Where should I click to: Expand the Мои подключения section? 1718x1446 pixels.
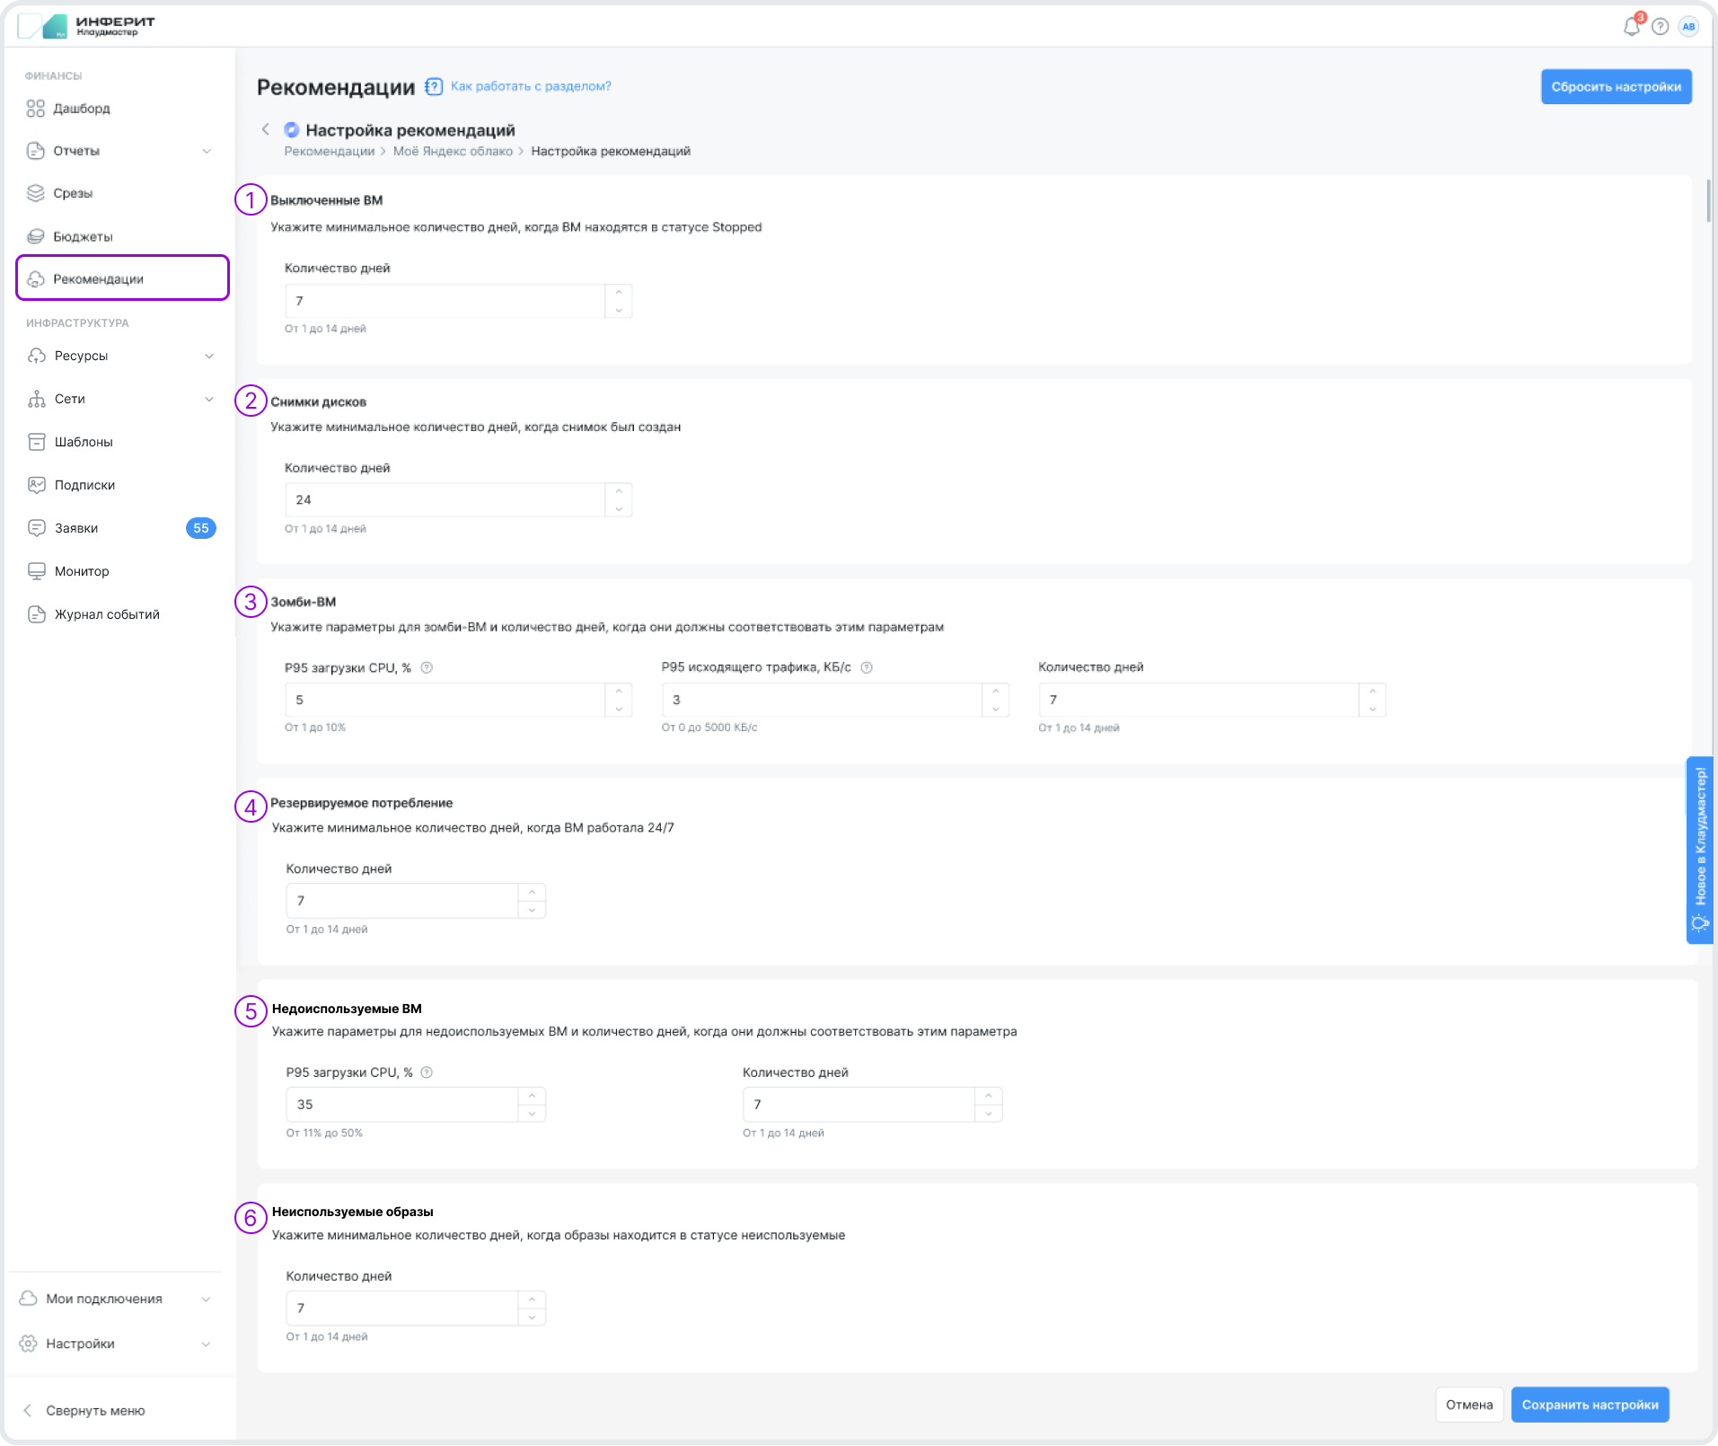coord(206,1299)
